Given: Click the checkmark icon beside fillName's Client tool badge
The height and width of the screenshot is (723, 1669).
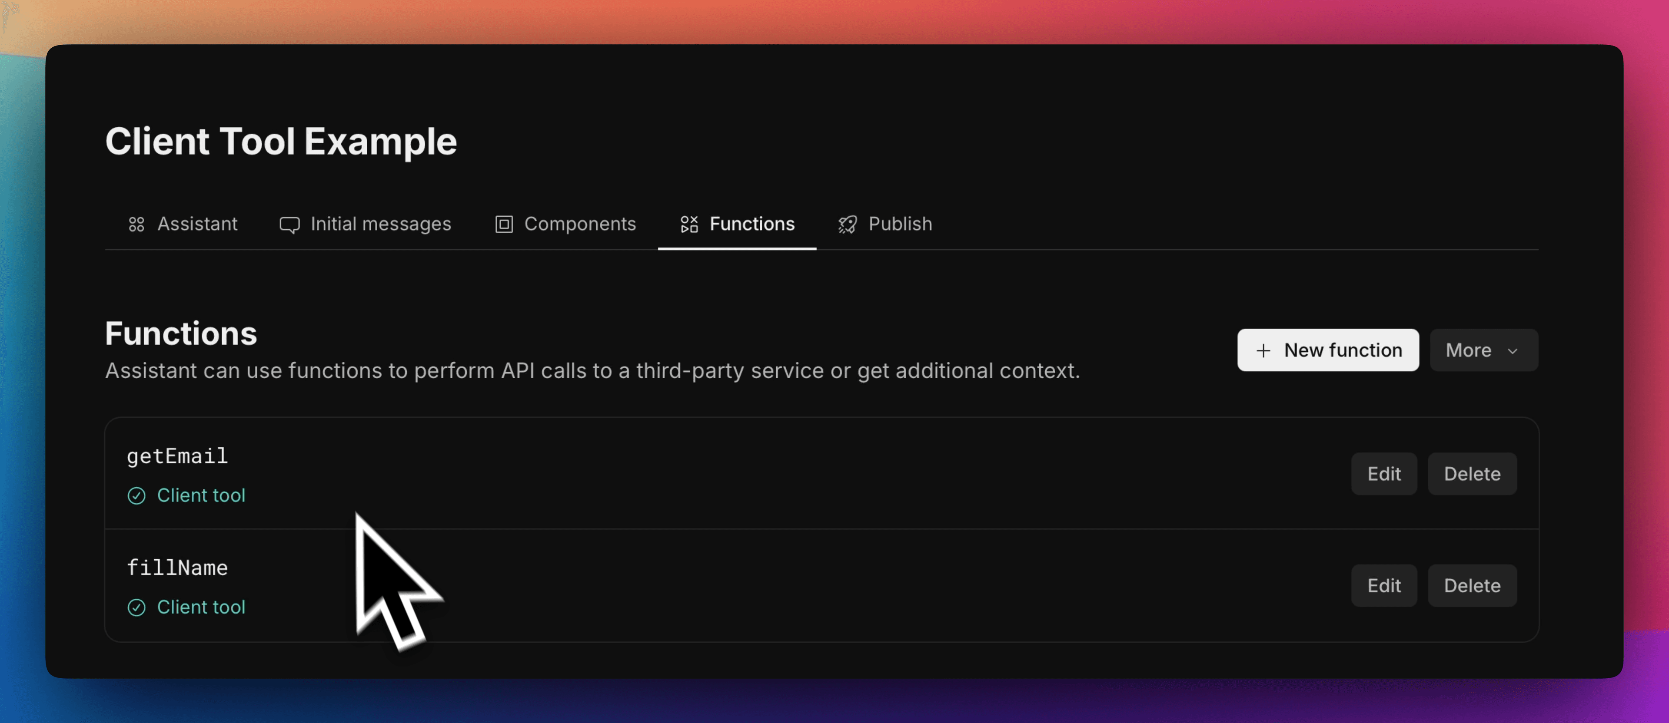Looking at the screenshot, I should tap(137, 608).
